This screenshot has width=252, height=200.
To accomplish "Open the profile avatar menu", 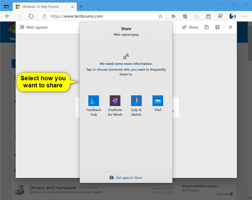I will click(233, 16).
